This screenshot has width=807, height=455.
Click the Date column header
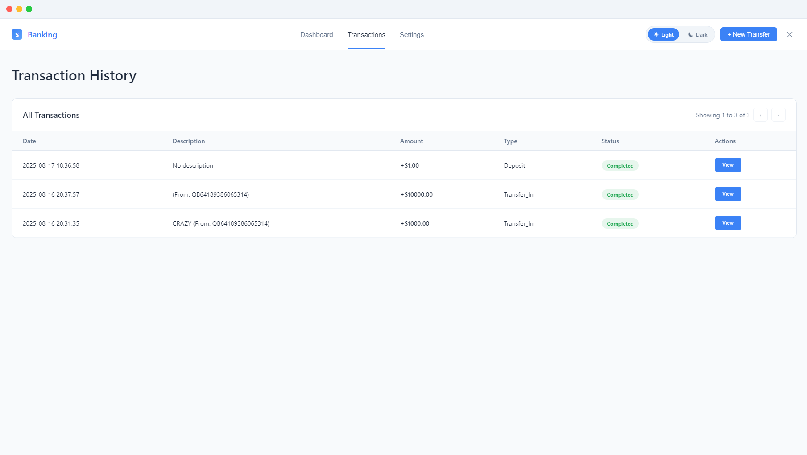tap(29, 141)
